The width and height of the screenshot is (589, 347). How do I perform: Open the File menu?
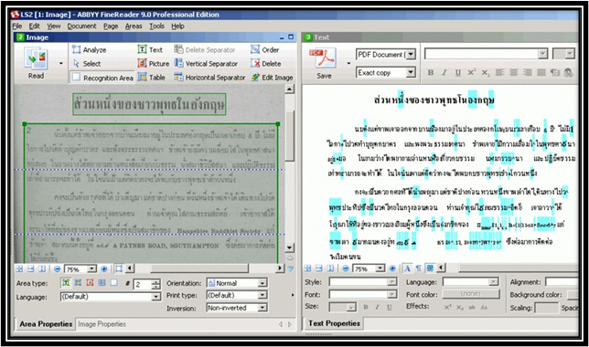(x=17, y=26)
